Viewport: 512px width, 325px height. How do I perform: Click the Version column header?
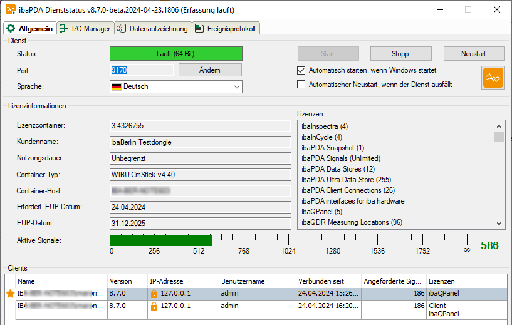coord(128,281)
